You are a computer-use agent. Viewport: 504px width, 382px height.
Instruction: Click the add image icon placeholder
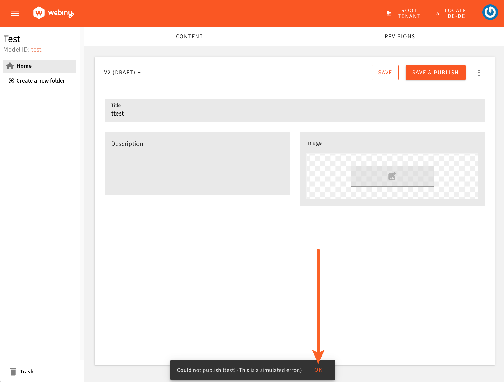coord(392,176)
